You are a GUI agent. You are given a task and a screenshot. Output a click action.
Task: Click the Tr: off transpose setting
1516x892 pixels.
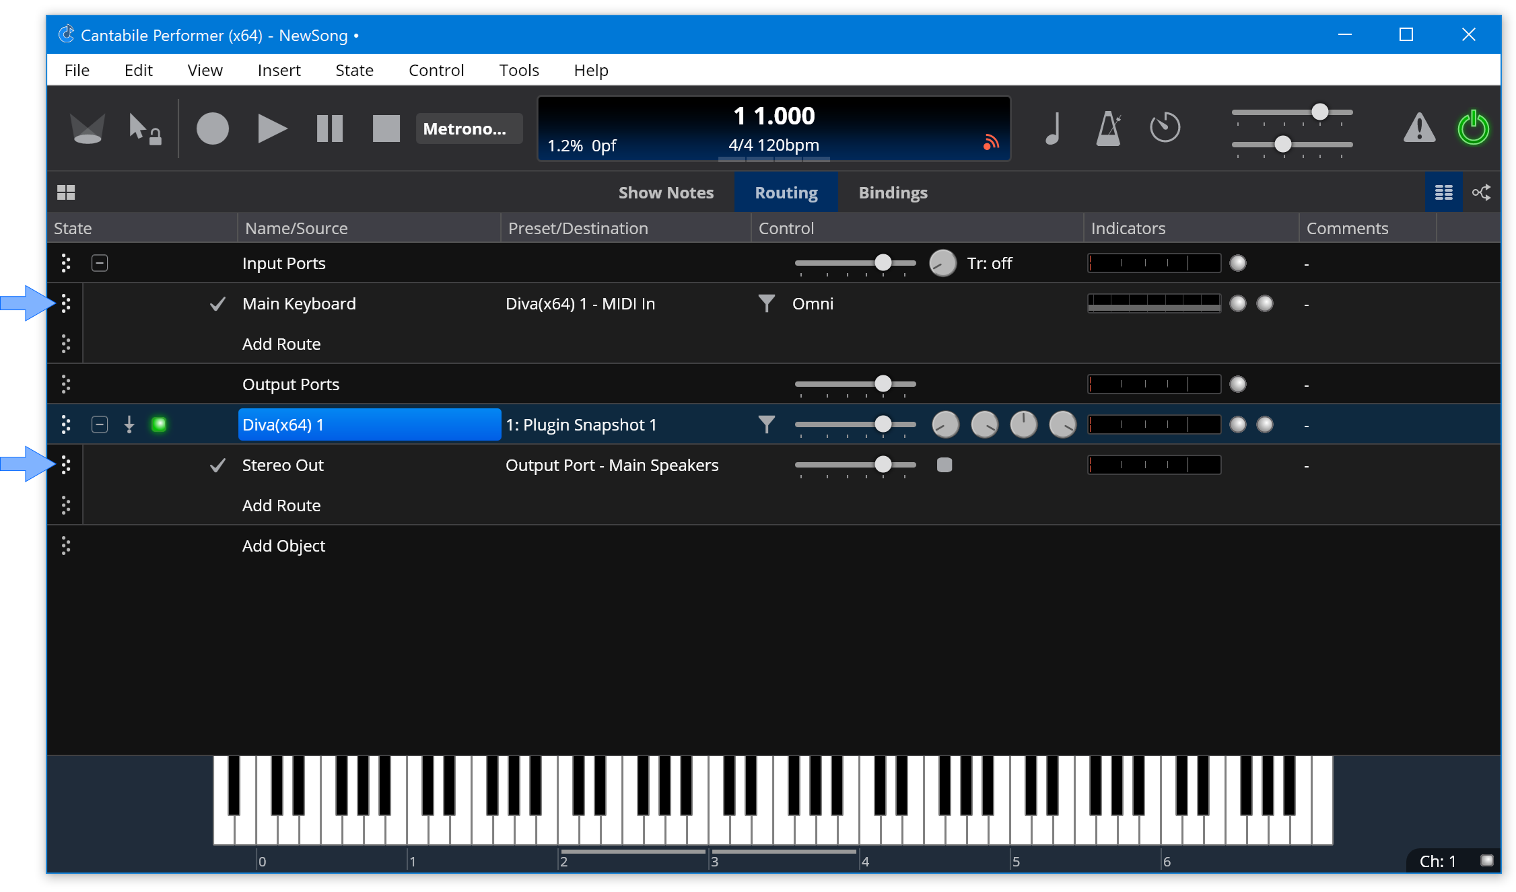pyautogui.click(x=990, y=263)
